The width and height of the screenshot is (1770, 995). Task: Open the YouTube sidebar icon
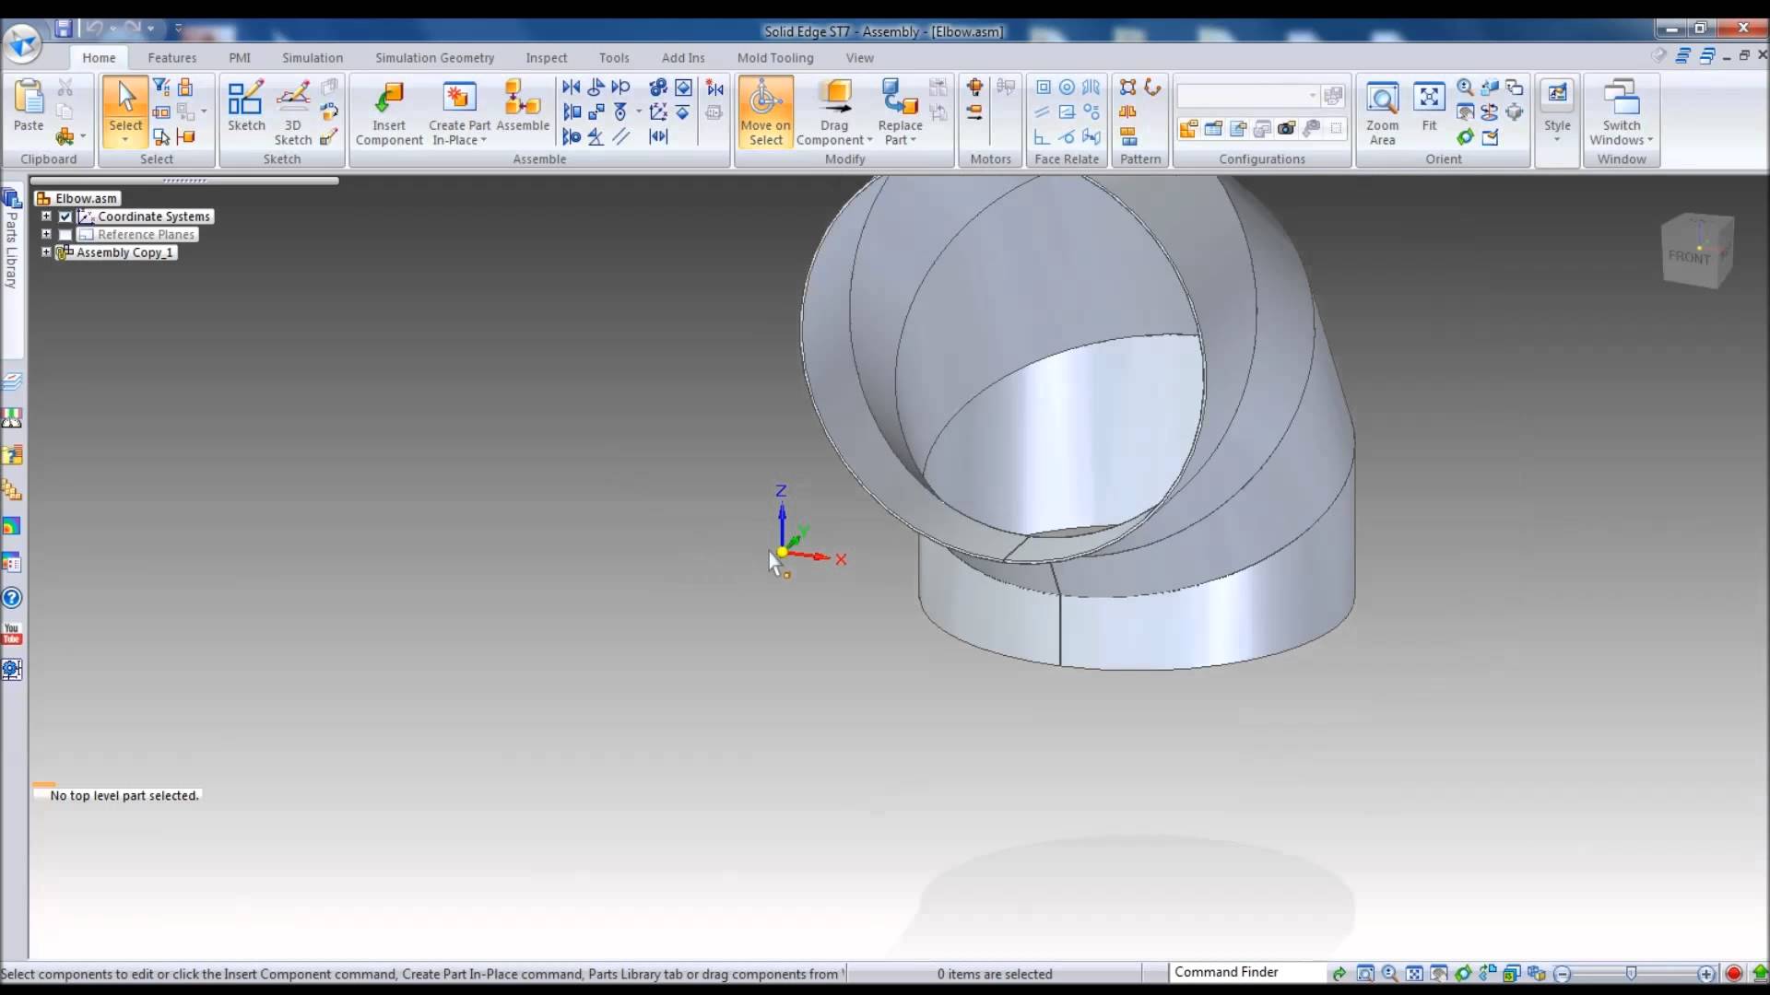[11, 634]
